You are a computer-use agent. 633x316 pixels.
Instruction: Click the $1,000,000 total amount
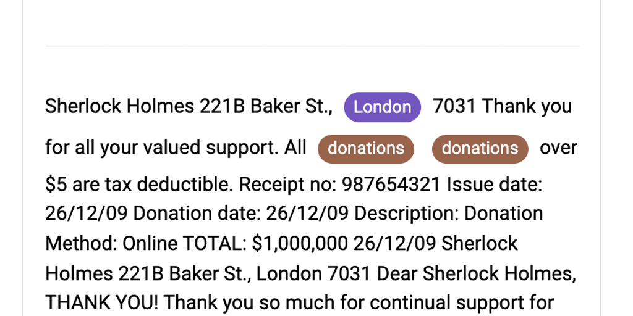click(300, 243)
